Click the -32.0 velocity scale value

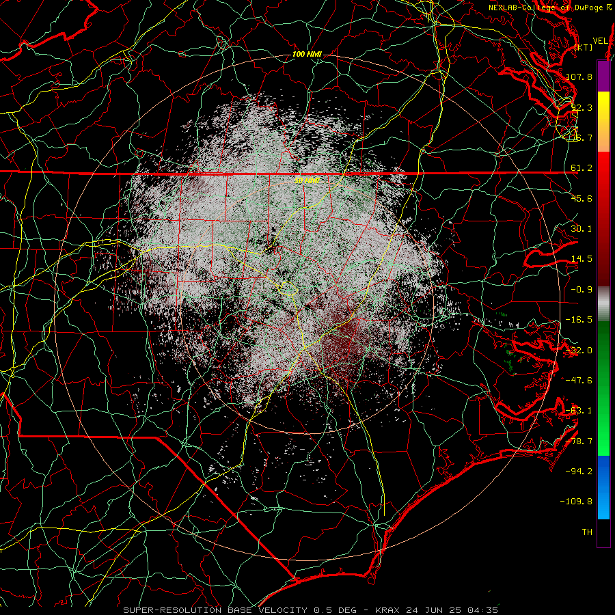click(x=579, y=351)
